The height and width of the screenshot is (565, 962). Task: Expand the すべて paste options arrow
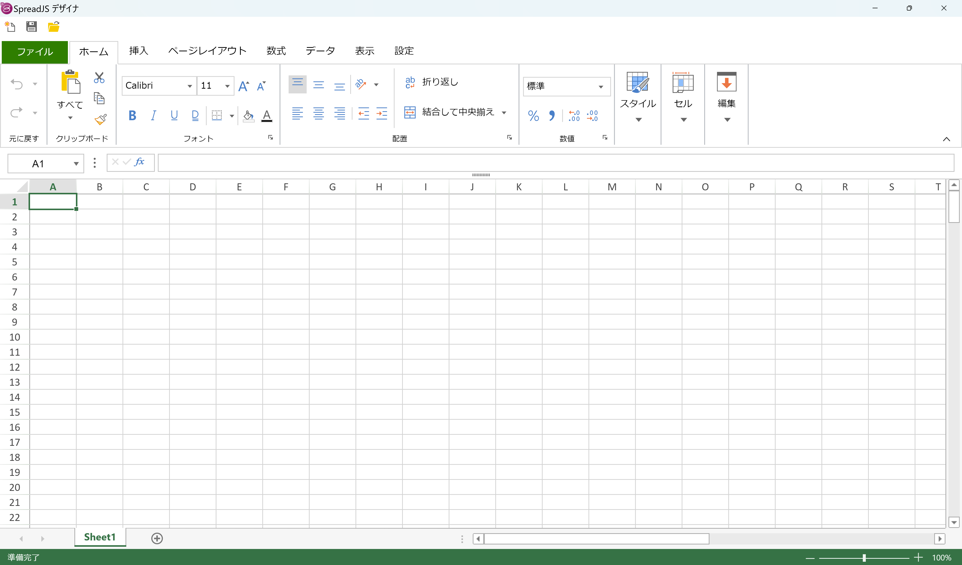[70, 117]
